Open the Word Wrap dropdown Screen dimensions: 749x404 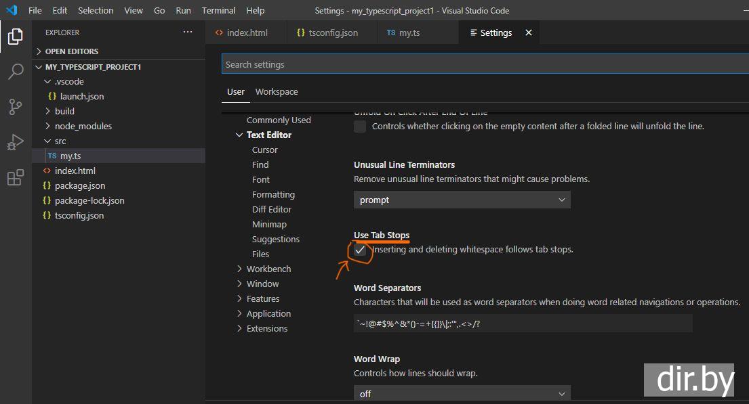click(x=462, y=393)
